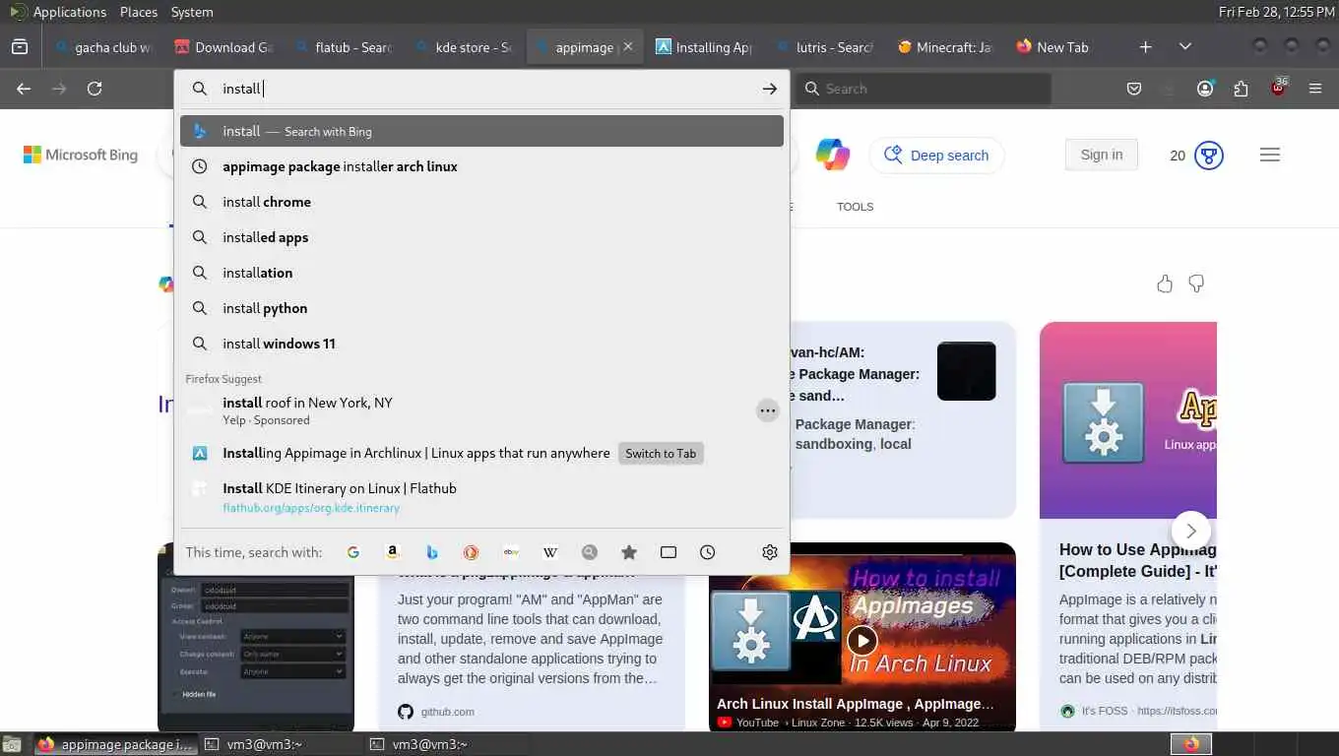The height and width of the screenshot is (756, 1339).
Task: Open the github.com source link
Action: 447,712
